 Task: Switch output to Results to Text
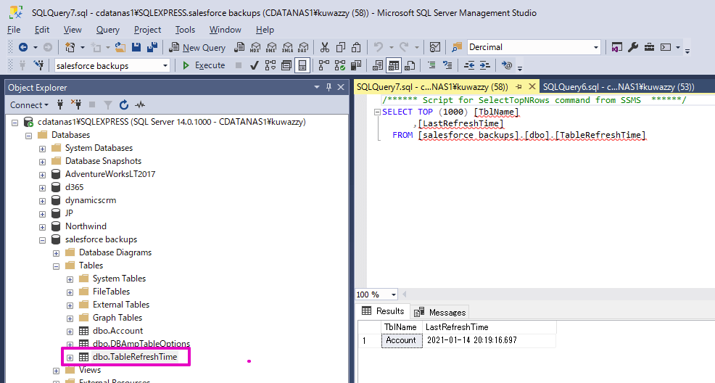click(378, 66)
